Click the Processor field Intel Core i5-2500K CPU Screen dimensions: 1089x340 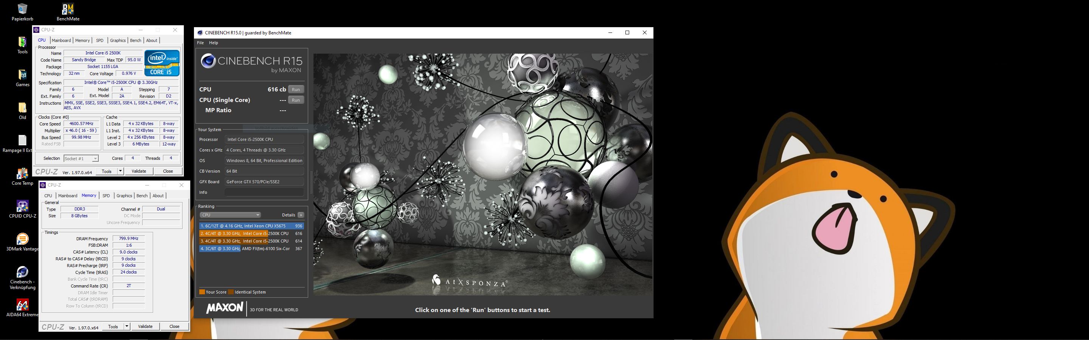point(264,139)
